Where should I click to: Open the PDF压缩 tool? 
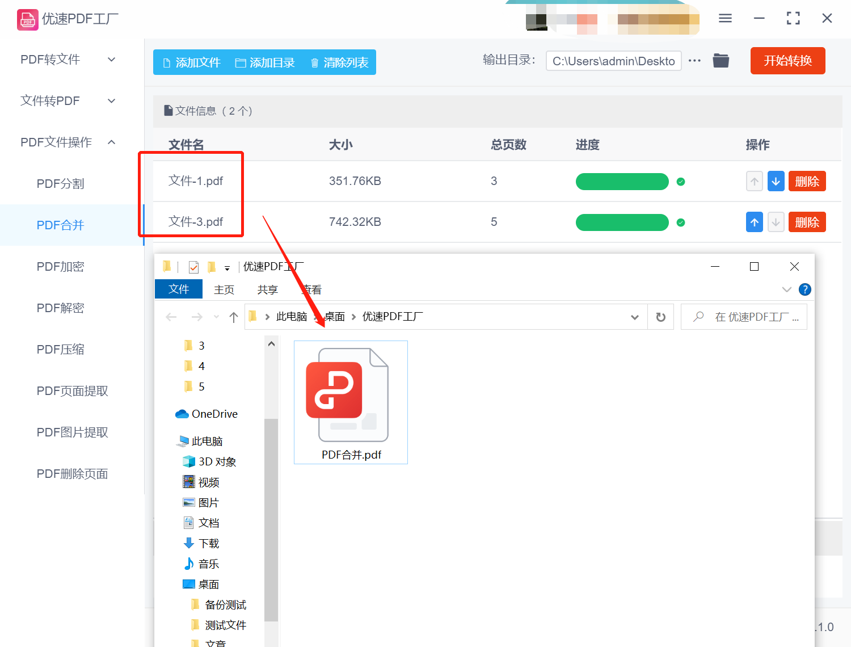(60, 350)
